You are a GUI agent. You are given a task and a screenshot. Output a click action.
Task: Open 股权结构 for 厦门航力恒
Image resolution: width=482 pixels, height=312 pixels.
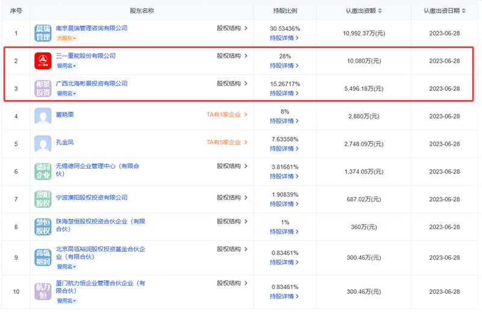coord(232,283)
